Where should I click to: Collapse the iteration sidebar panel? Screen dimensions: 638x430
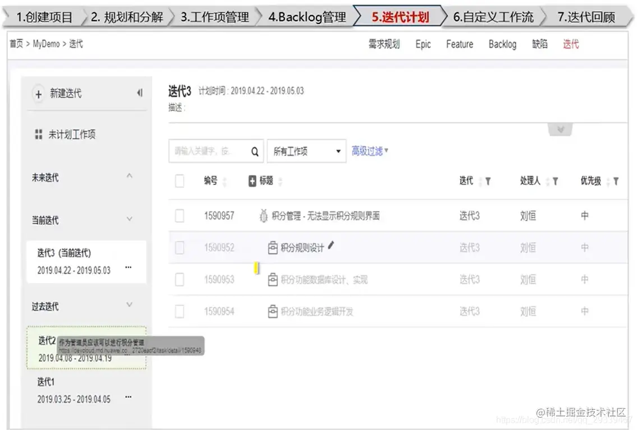coord(139,94)
